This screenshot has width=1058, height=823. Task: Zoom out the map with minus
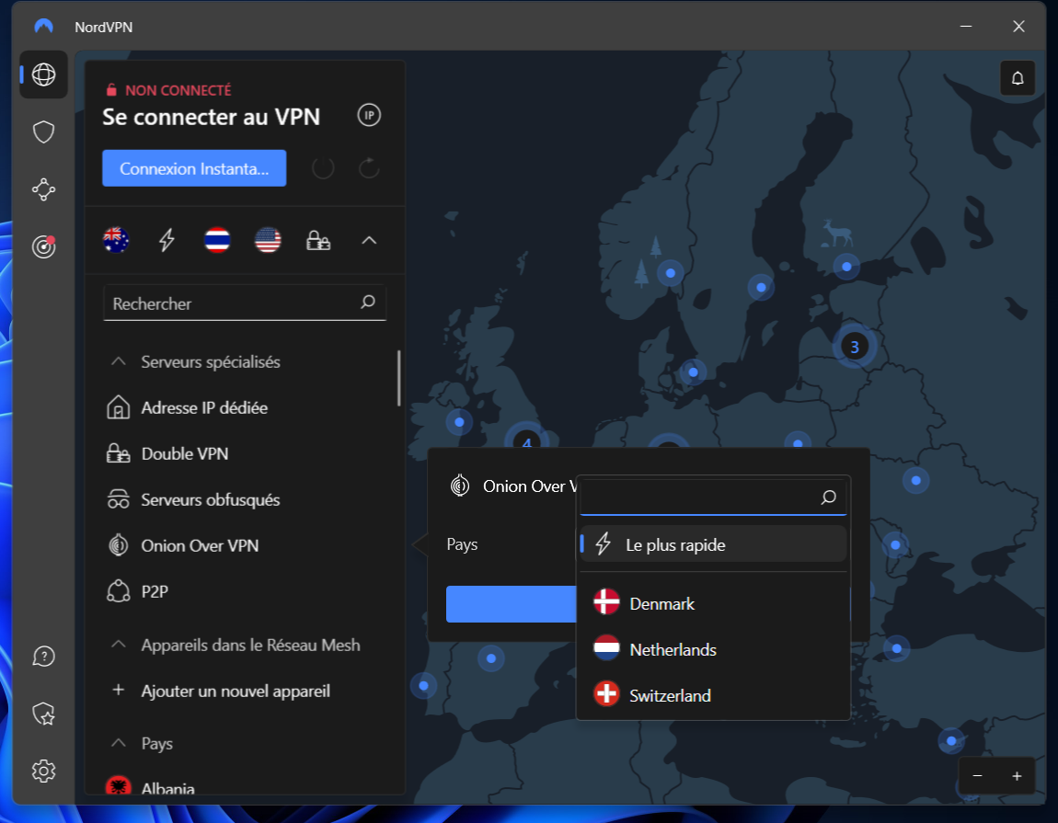point(977,776)
